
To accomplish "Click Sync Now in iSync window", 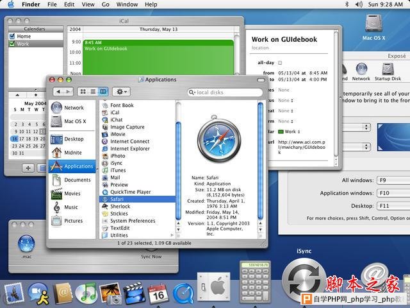I will [151, 257].
